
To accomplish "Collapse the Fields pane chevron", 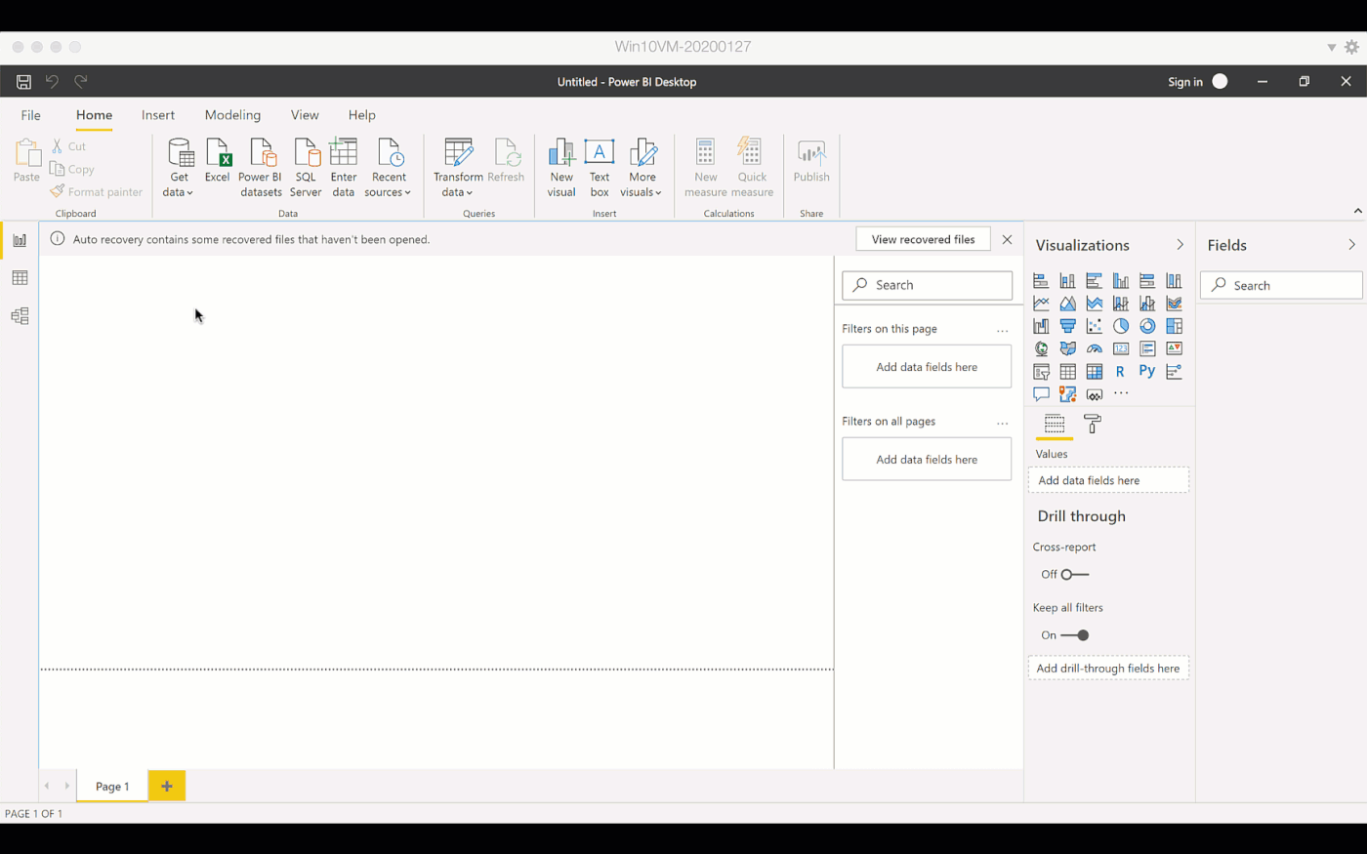I will click(1351, 245).
